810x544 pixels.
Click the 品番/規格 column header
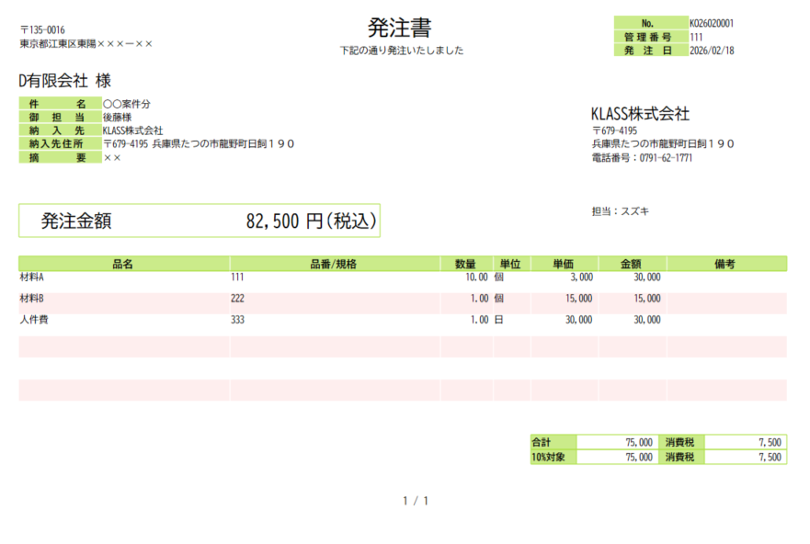pos(334,264)
